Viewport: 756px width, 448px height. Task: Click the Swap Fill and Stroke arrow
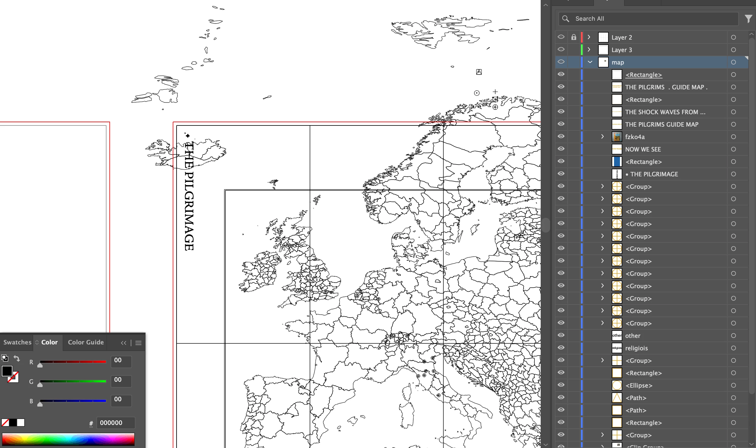coord(17,358)
